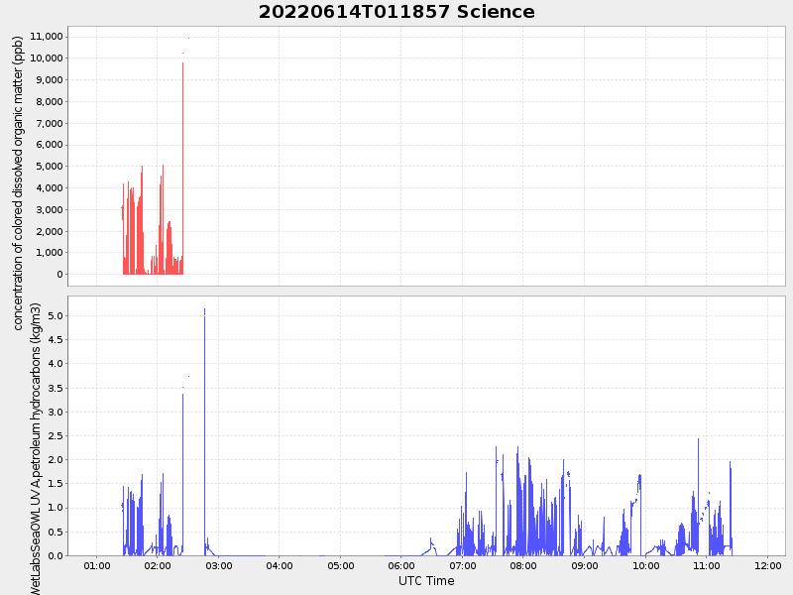
Task: Click the 1,000 tick on the upper y-axis
Action: point(49,253)
